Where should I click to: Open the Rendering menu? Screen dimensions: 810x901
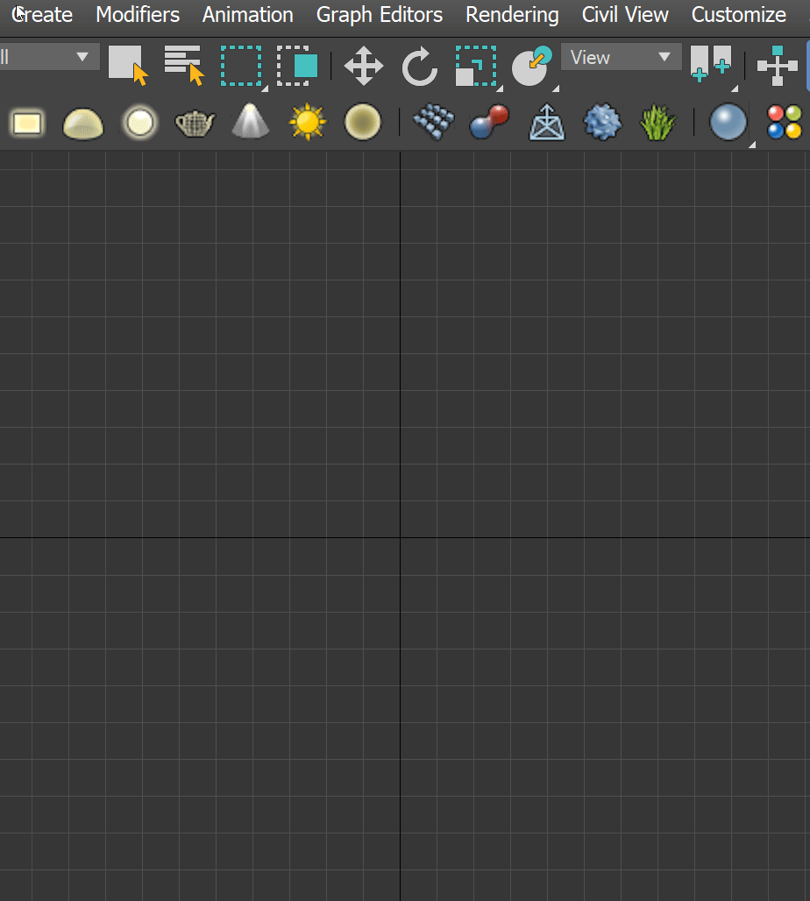pos(512,15)
